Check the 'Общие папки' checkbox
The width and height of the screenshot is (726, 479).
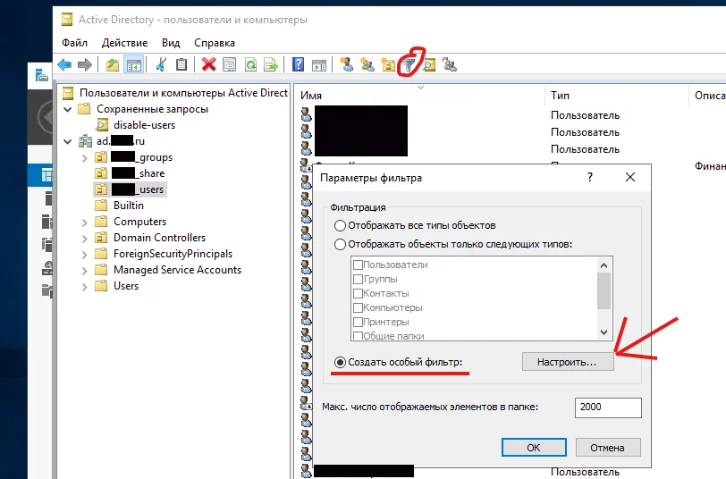[358, 336]
